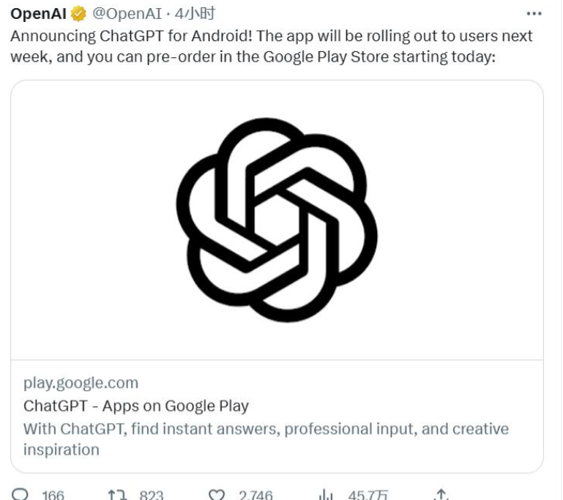Click the reply speech bubble icon
Image resolution: width=563 pixels, height=500 pixels.
20,495
